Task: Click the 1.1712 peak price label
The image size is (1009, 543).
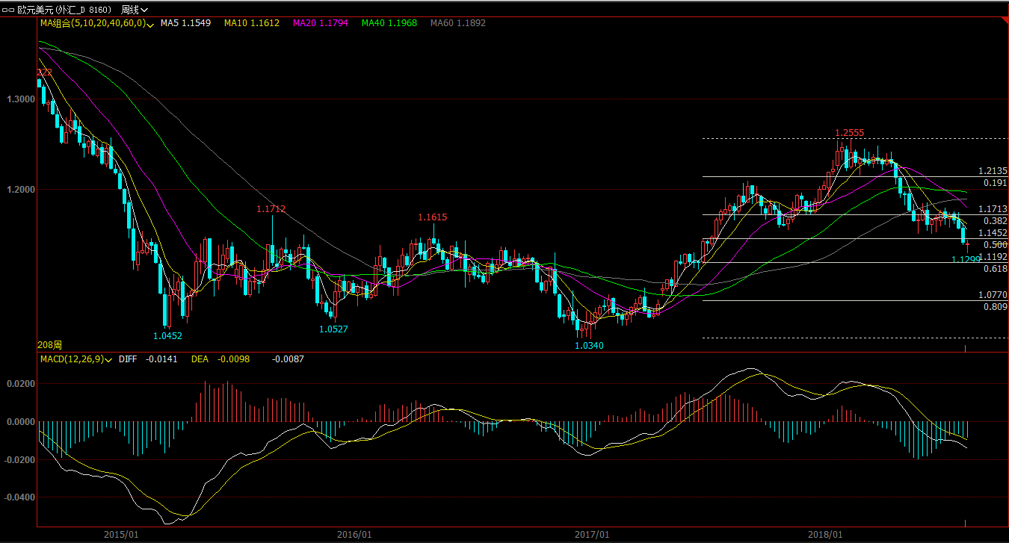Action: [271, 209]
